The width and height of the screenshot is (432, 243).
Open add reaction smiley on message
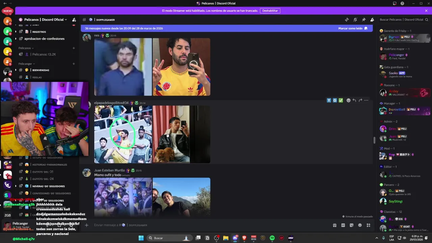pos(348,100)
